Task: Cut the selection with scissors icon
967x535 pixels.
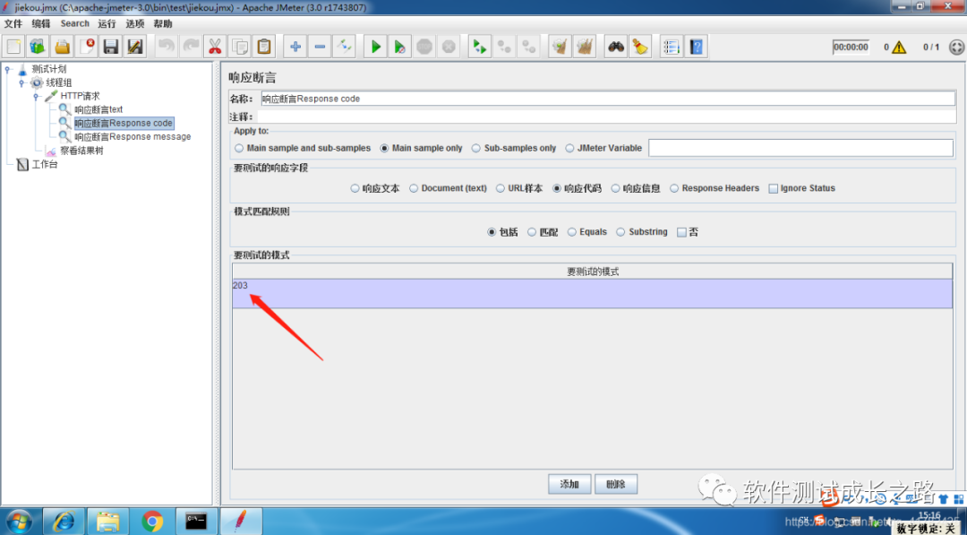Action: (x=215, y=47)
